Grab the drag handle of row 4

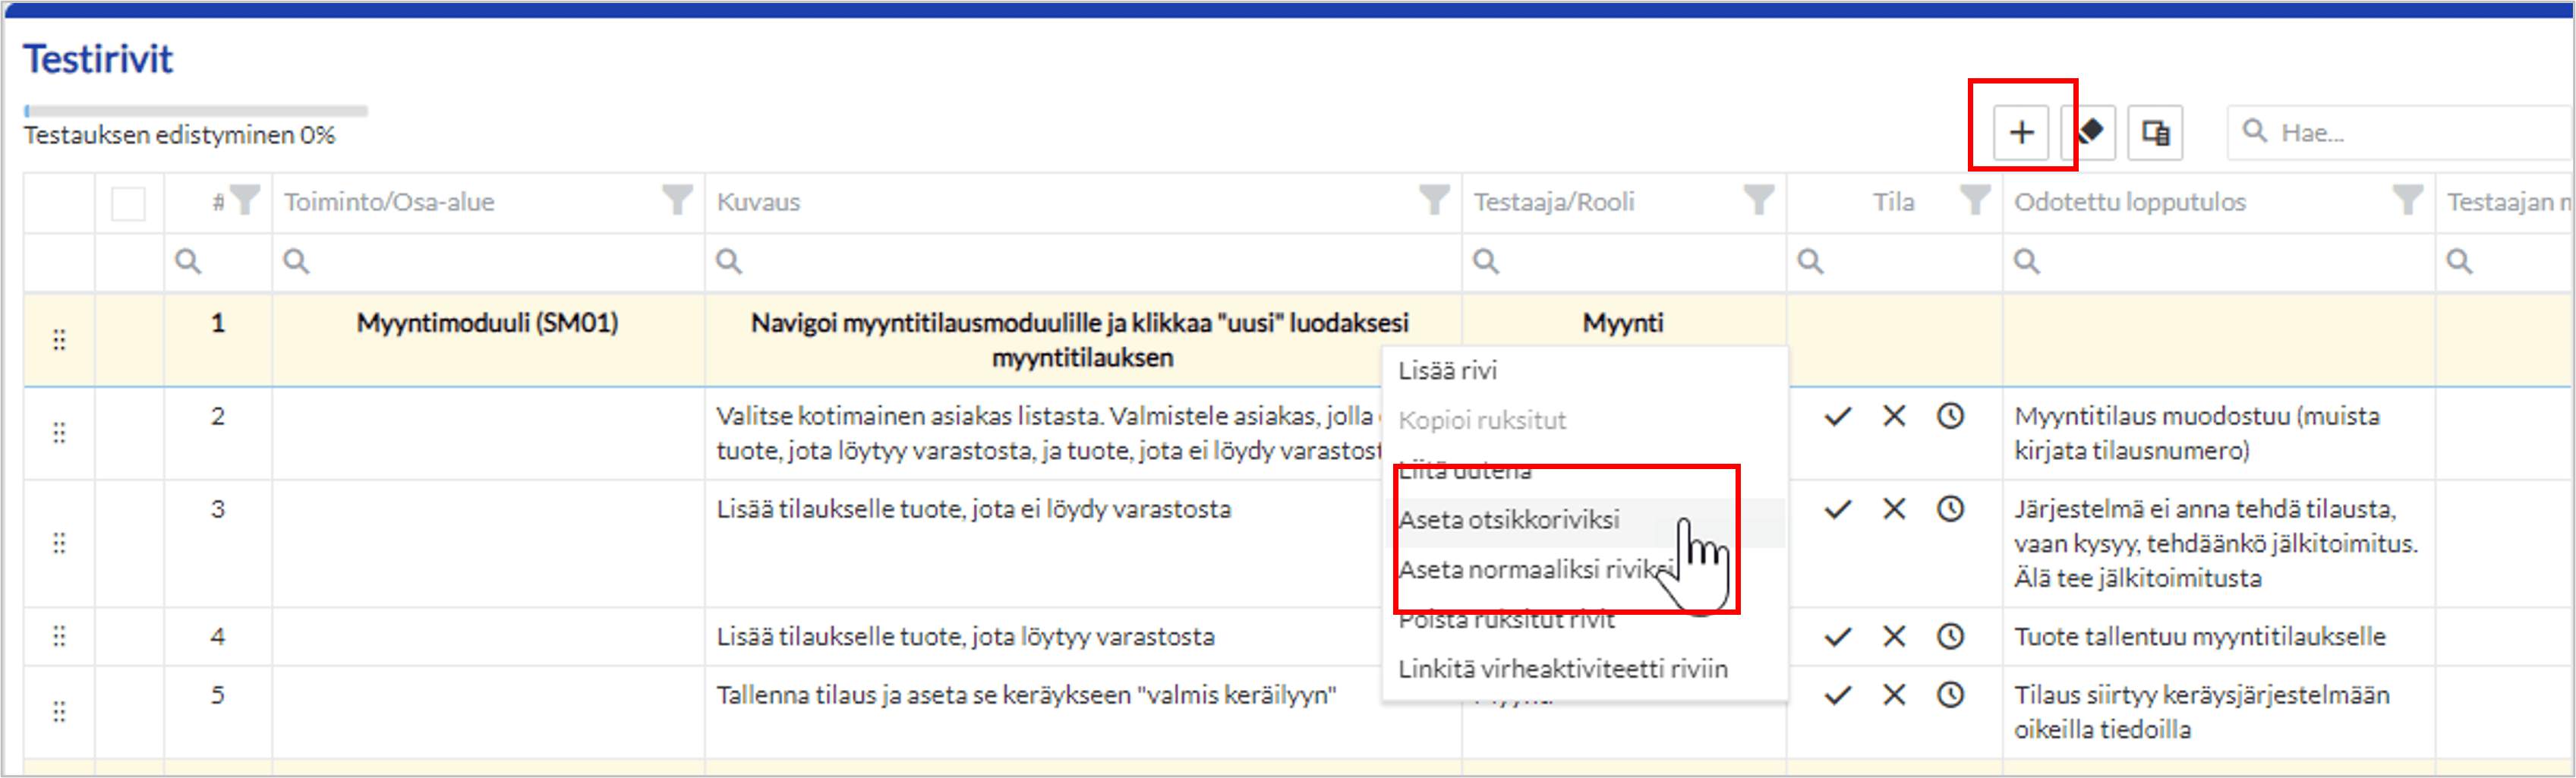click(59, 636)
